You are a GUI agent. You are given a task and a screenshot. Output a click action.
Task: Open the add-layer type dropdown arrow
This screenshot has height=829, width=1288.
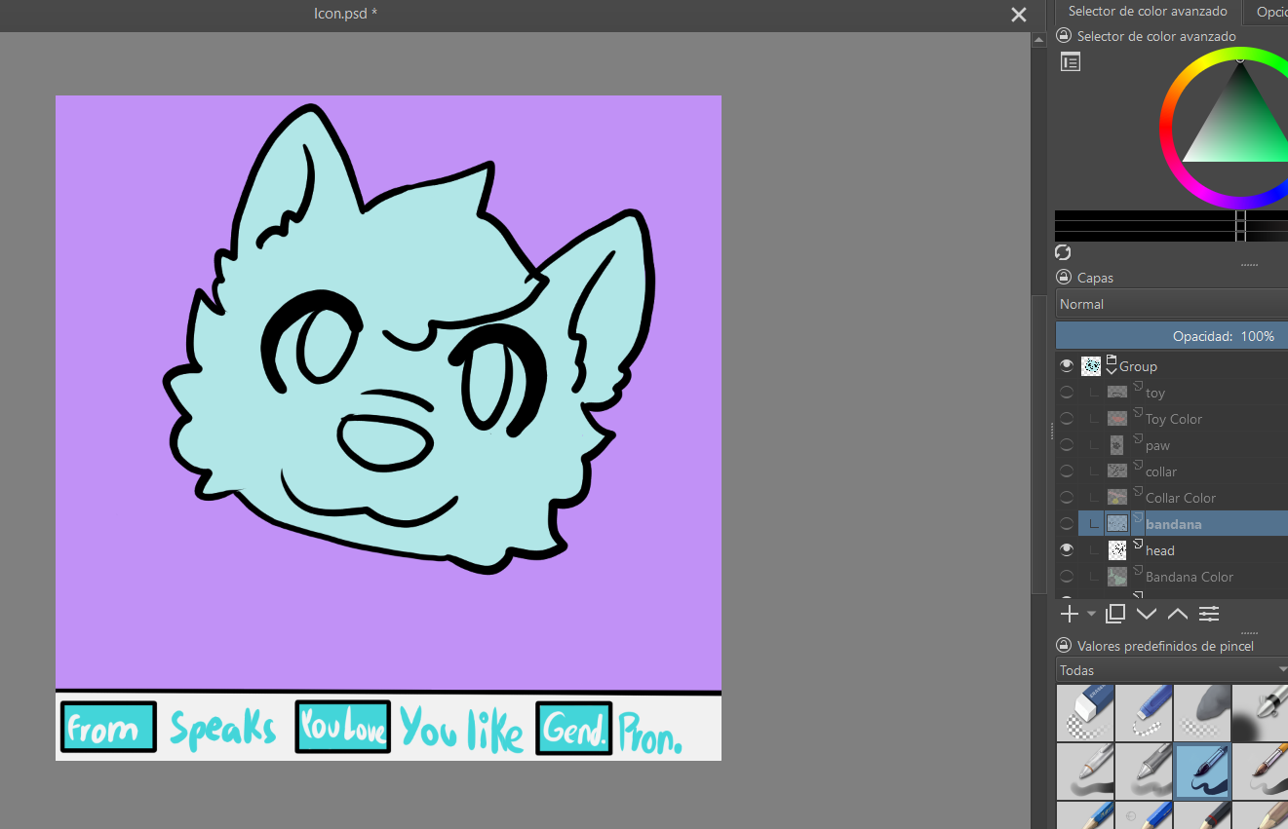coord(1091,614)
